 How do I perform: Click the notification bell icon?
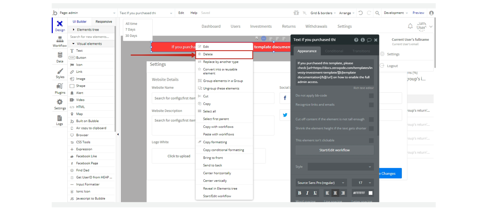pos(410,26)
